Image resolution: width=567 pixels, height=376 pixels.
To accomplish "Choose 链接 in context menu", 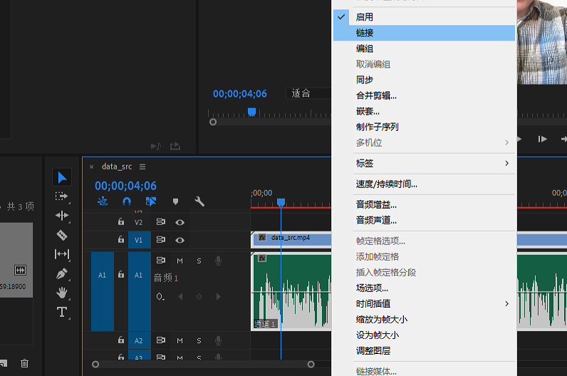I will [424, 33].
